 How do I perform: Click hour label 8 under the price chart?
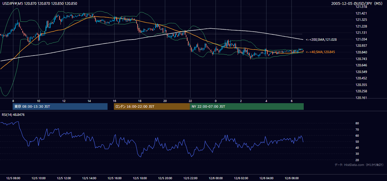point(13,100)
